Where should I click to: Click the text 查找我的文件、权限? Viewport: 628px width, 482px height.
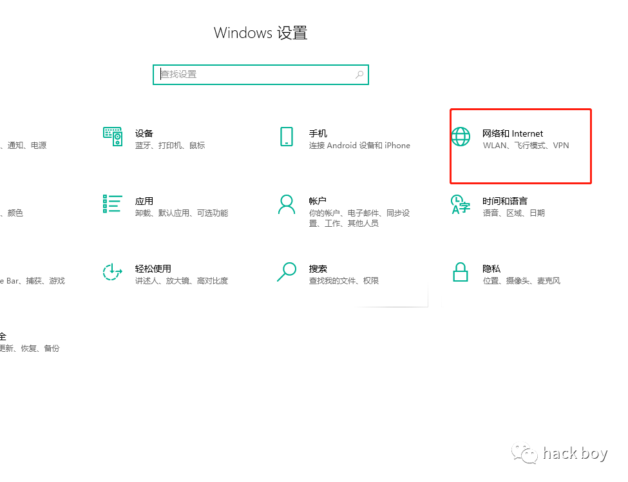pos(344,281)
